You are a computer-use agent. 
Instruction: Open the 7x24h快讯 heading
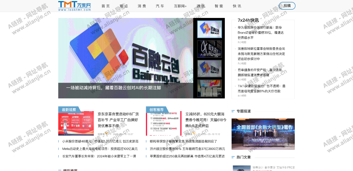coord(248,20)
